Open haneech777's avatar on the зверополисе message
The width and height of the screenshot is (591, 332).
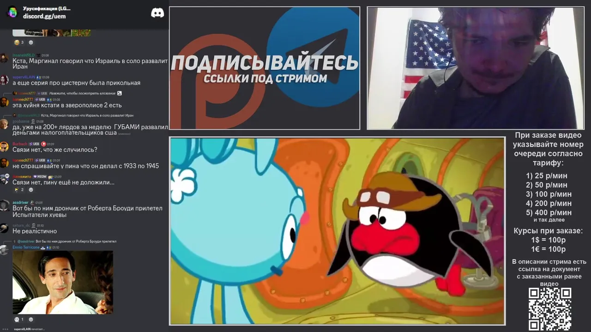point(4,102)
